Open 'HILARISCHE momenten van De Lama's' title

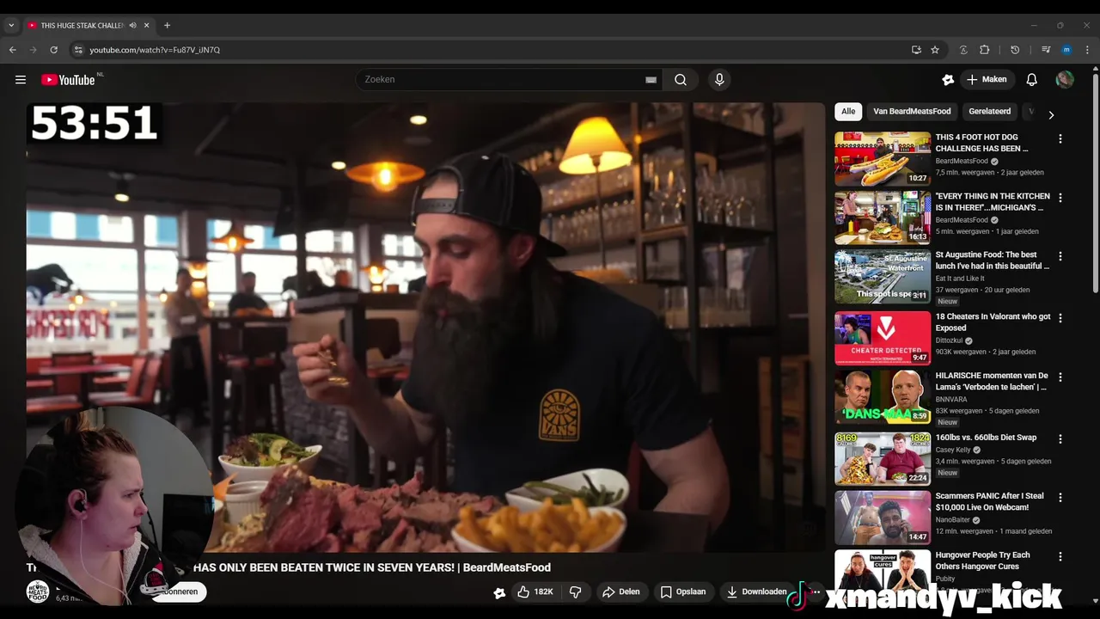(x=992, y=381)
